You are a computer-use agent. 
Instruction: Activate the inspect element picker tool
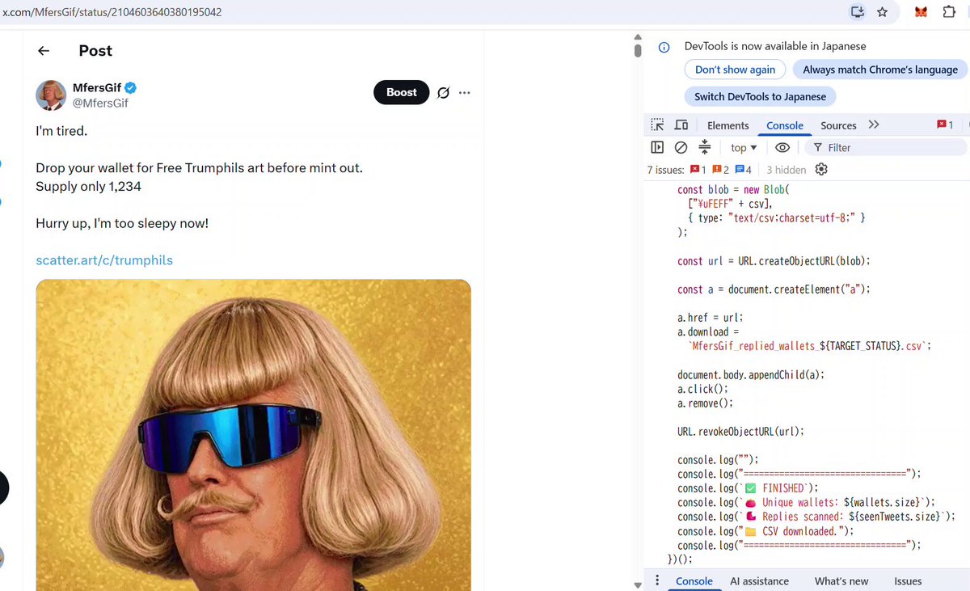(x=657, y=125)
